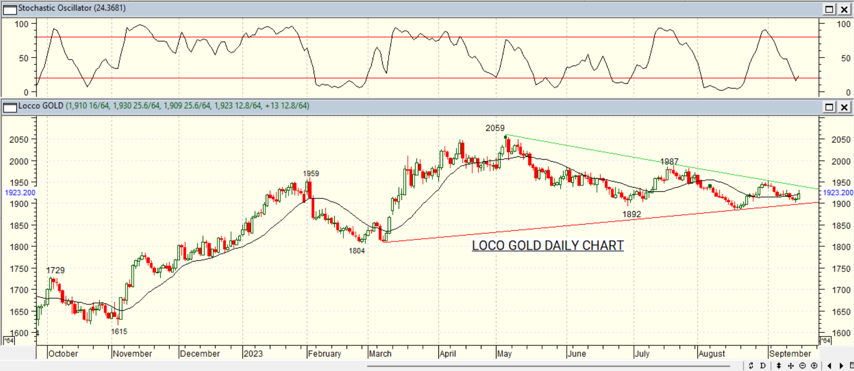This screenshot has width=854, height=371.
Task: Close the Locco GOLD price pane
Action: [844, 107]
